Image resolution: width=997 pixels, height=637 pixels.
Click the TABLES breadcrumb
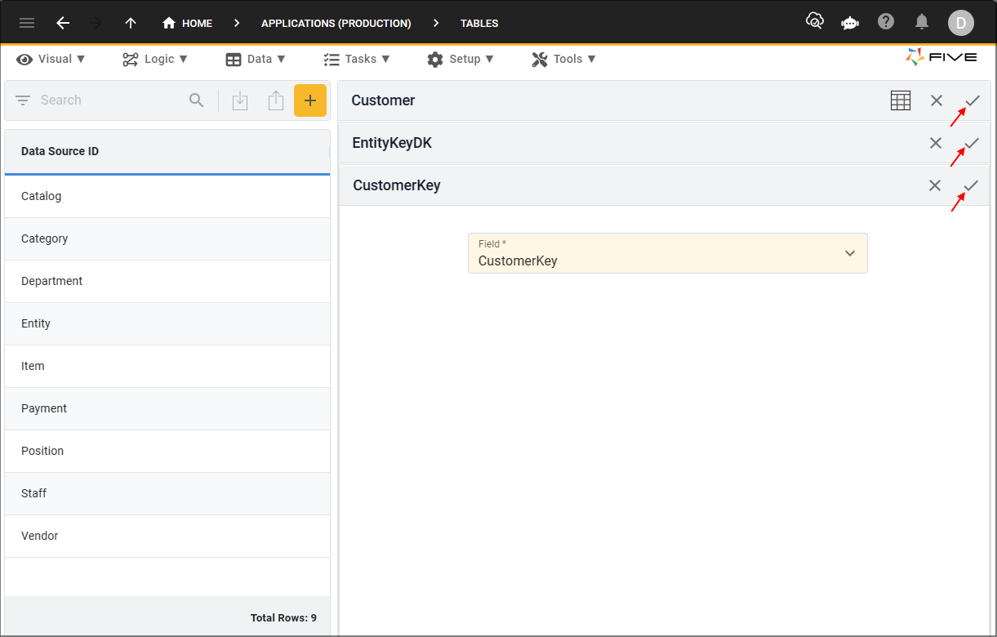coord(479,23)
